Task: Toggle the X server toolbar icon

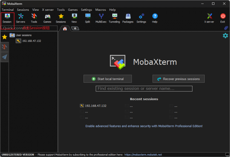Action: (x=209, y=18)
